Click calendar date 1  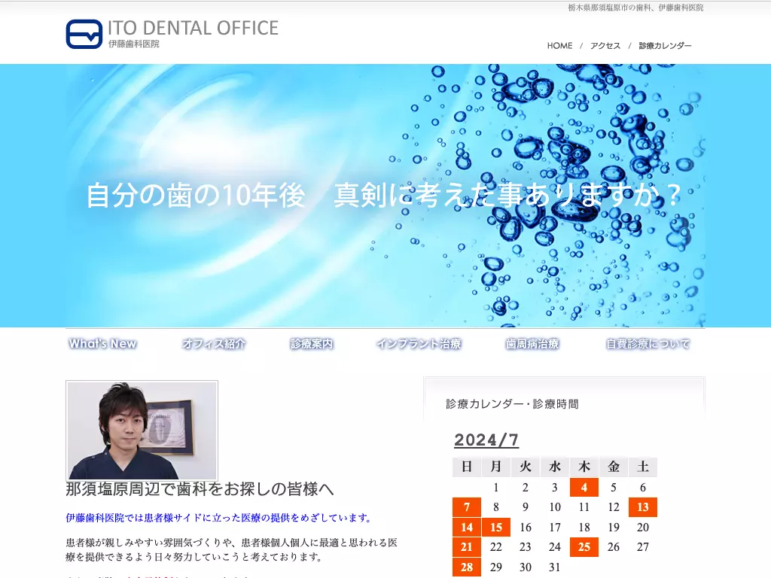tap(496, 488)
